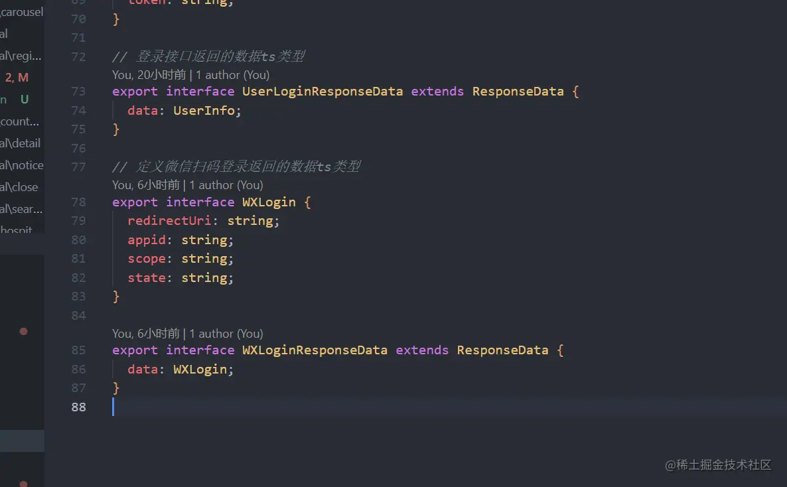The height and width of the screenshot is (487, 787).
Task: Click 'WXLoginResponseData' on line 85
Action: [x=315, y=350]
